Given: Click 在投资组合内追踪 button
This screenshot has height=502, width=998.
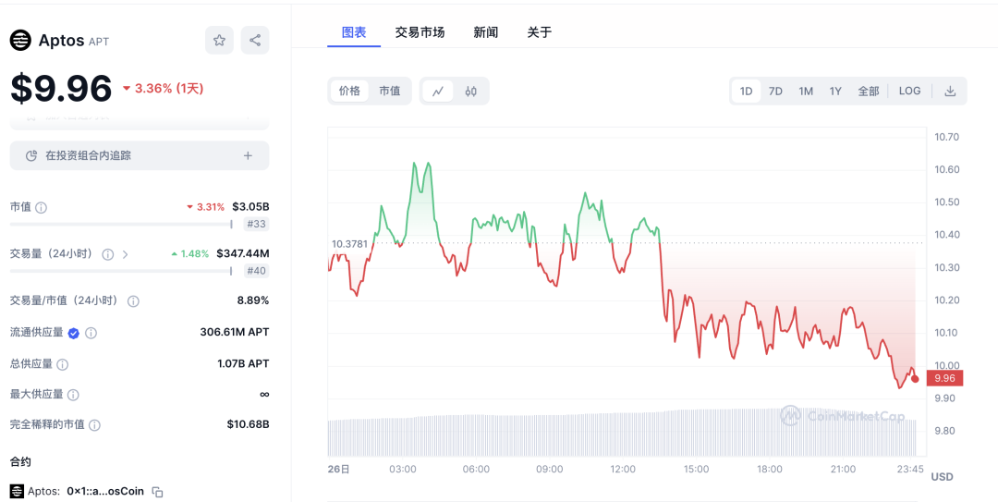Looking at the screenshot, I should click(x=140, y=155).
